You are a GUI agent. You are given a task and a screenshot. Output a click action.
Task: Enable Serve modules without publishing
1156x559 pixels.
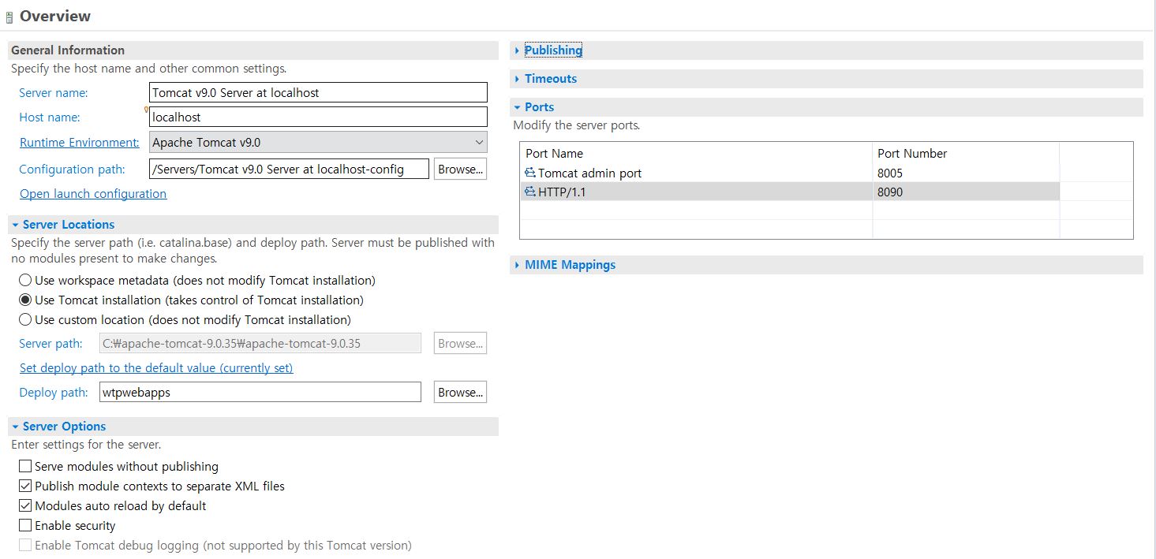click(25, 466)
